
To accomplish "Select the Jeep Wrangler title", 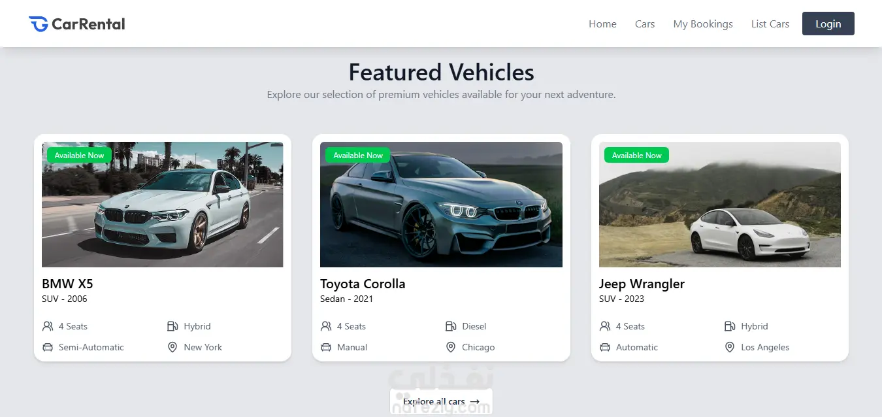I will [x=642, y=284].
